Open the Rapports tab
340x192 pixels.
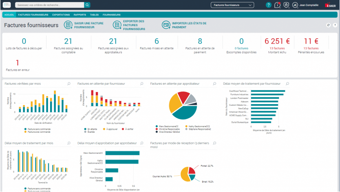[x=79, y=14]
